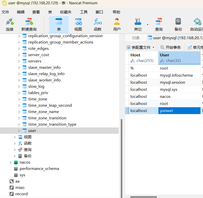Image resolution: width=203 pixels, height=198 pixels.
Task: Open the 编辑 menu
Action: click(21, 12)
